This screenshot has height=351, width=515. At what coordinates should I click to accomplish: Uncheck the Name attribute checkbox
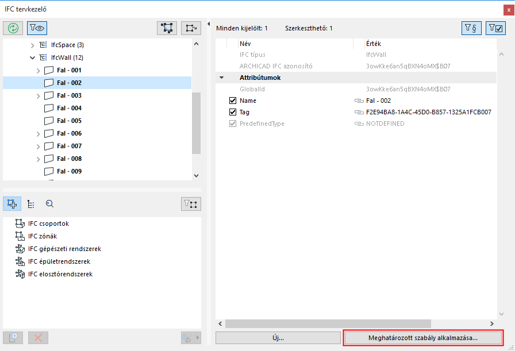click(233, 101)
